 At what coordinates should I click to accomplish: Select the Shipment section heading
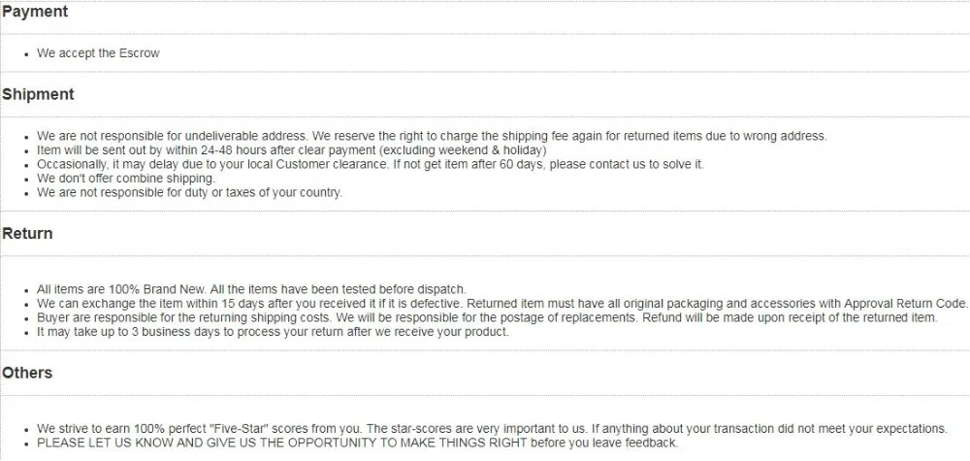(x=38, y=94)
